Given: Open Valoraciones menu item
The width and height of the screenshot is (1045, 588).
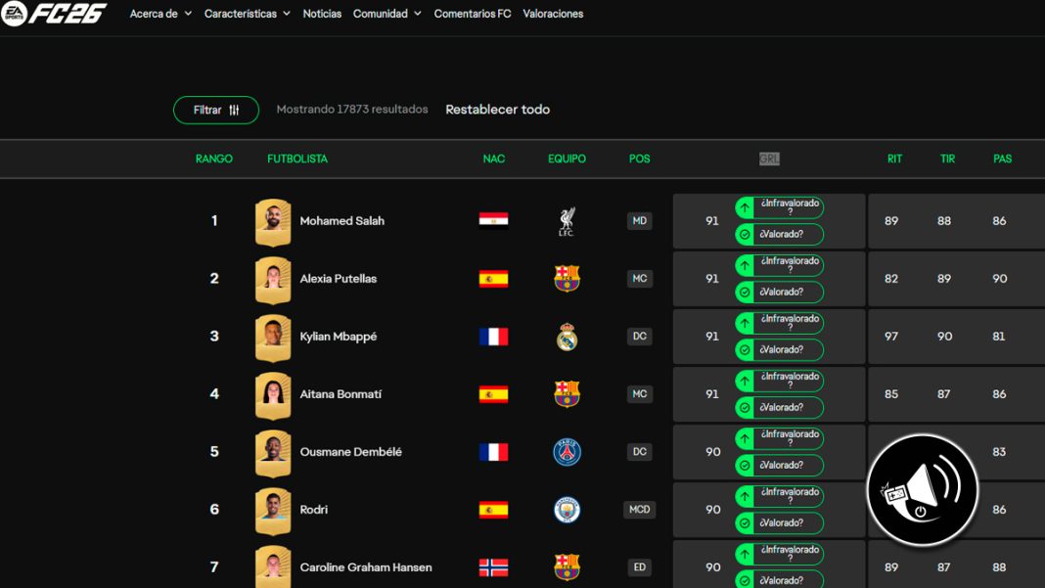Looking at the screenshot, I should tap(553, 14).
